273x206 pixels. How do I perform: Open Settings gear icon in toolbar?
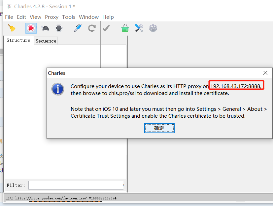click(153, 28)
